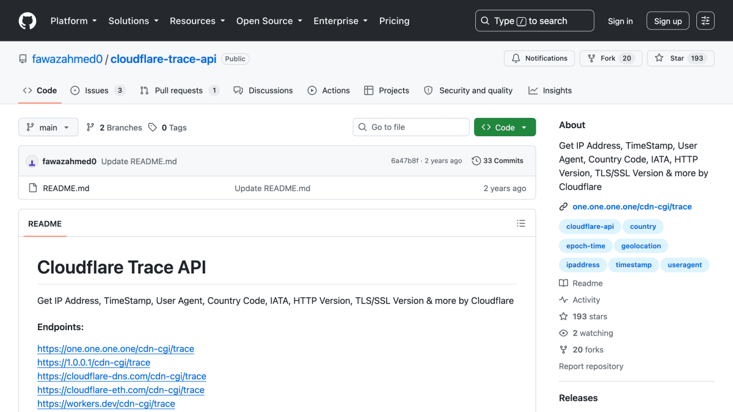Image resolution: width=733 pixels, height=412 pixels.
Task: Open the Enterprise dropdown
Action: click(x=340, y=21)
